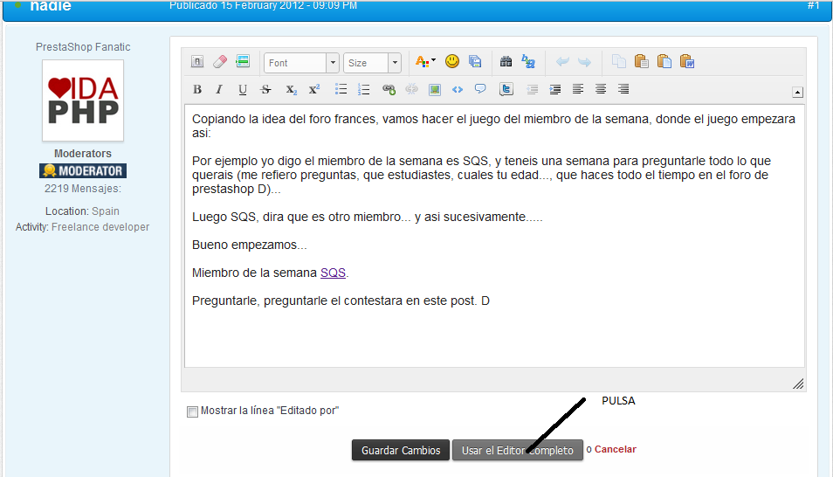Image resolution: width=833 pixels, height=477 pixels.
Task: Insert a code block using the brackets icon
Action: tap(457, 89)
